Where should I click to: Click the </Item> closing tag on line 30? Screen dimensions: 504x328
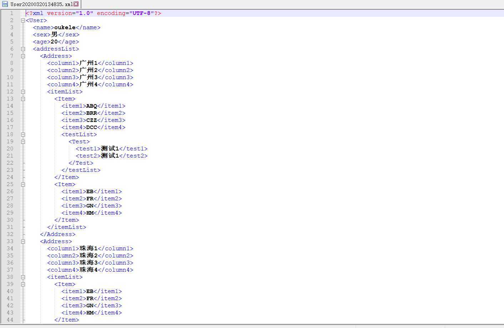tap(67, 220)
